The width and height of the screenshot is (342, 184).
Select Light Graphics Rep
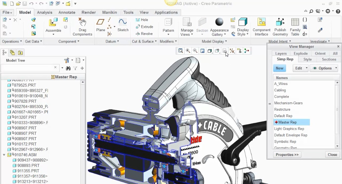(x=289, y=129)
